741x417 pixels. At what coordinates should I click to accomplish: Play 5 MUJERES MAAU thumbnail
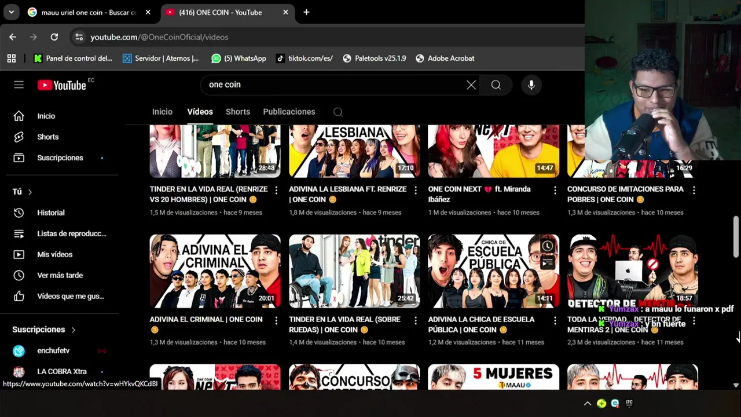point(493,376)
